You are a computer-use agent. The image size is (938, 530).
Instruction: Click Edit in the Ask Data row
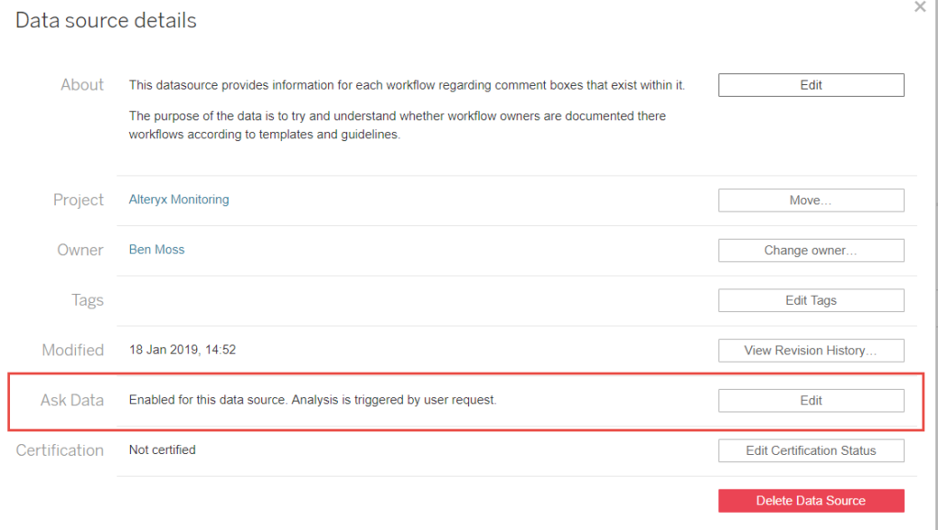click(x=812, y=400)
